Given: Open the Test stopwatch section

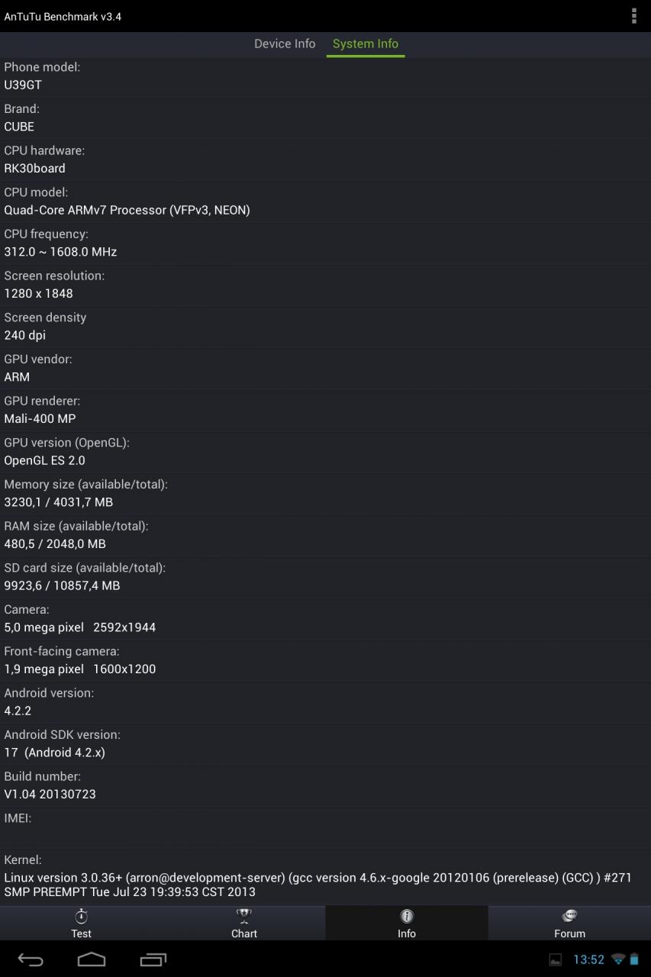Looking at the screenshot, I should (81, 923).
